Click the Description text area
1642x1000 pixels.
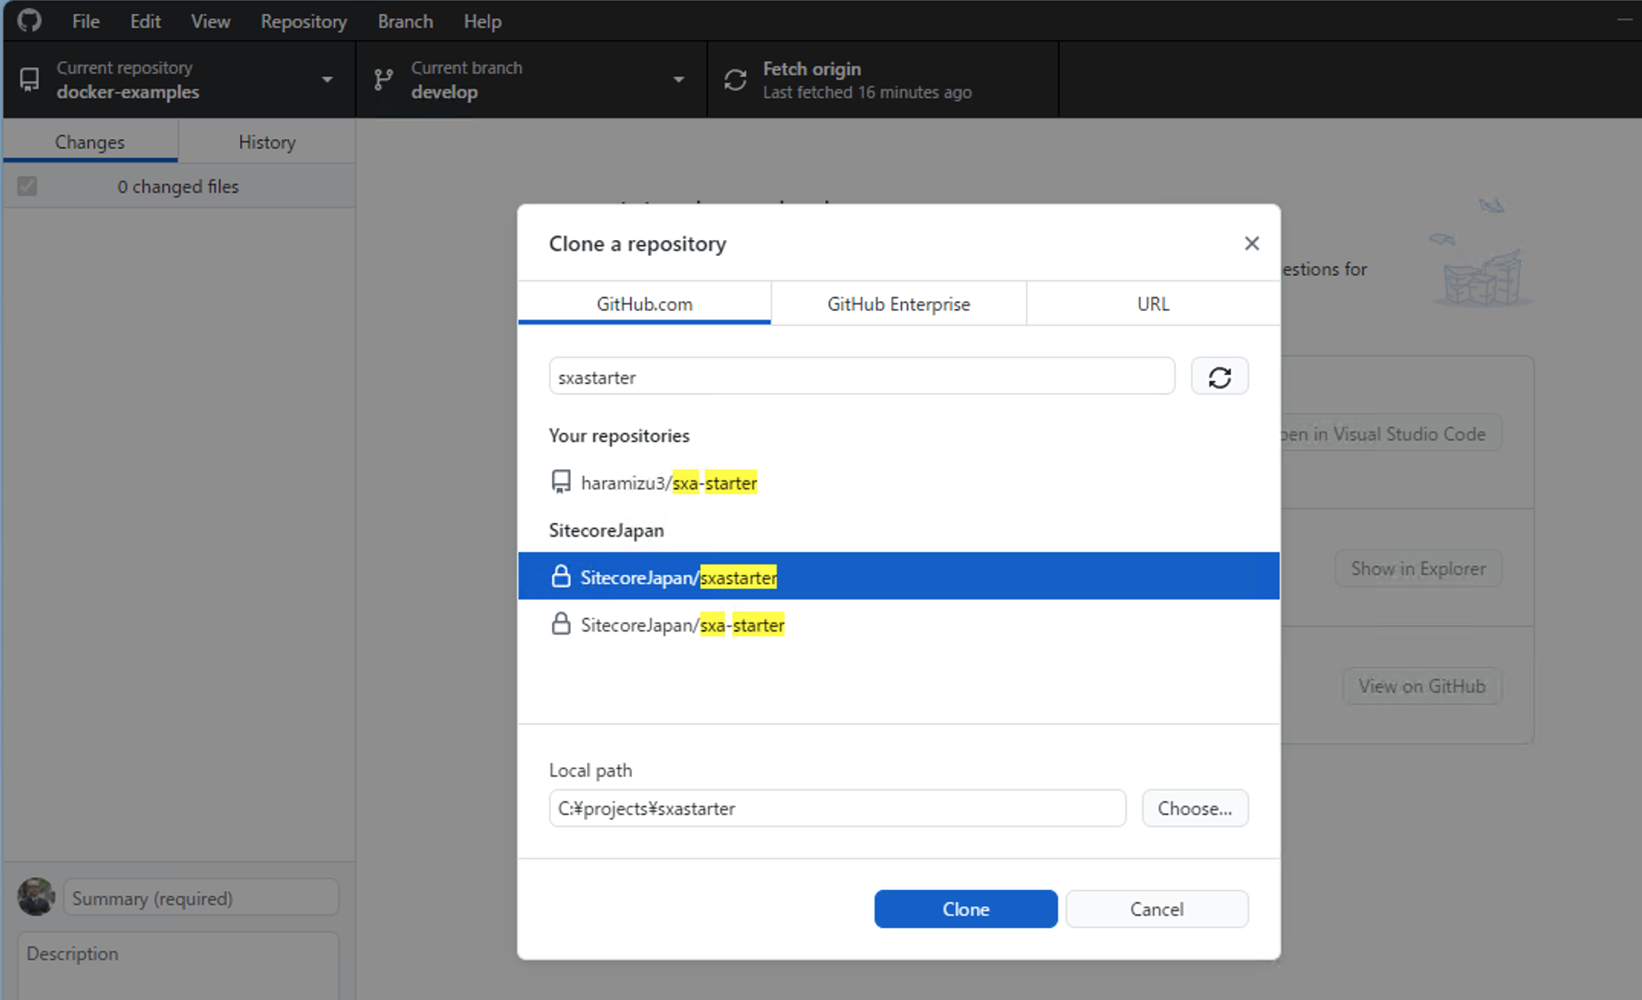point(178,966)
